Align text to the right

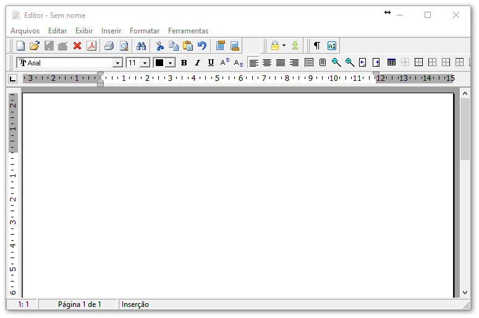(294, 63)
